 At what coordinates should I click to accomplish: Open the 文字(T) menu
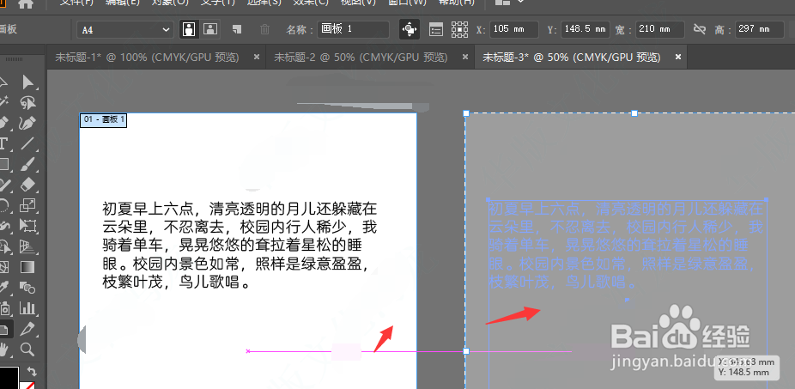217,3
